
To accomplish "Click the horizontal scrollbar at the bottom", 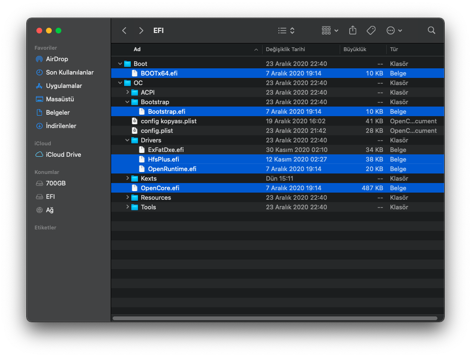I will (275, 318).
